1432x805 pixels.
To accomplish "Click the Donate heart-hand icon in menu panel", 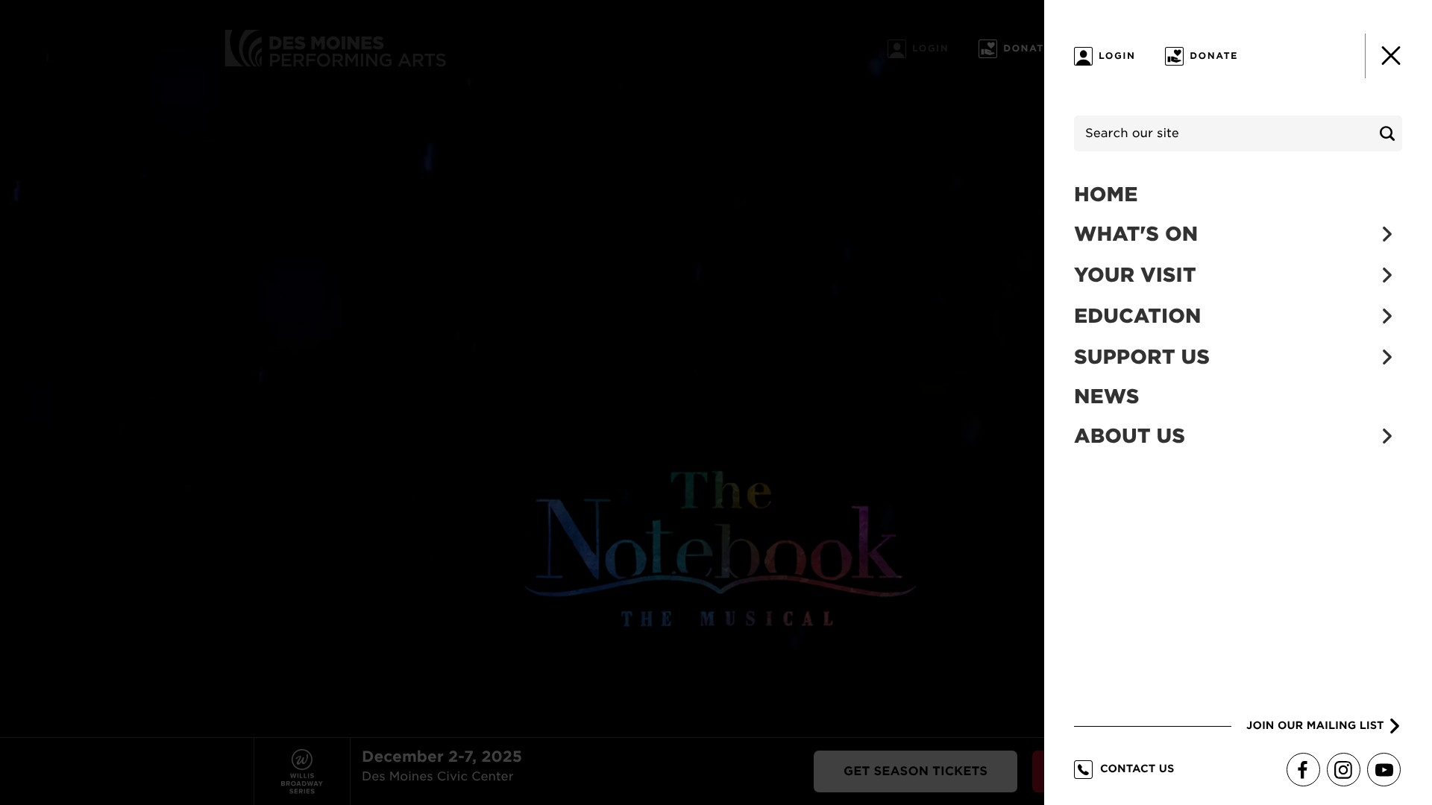I will pyautogui.click(x=1174, y=56).
